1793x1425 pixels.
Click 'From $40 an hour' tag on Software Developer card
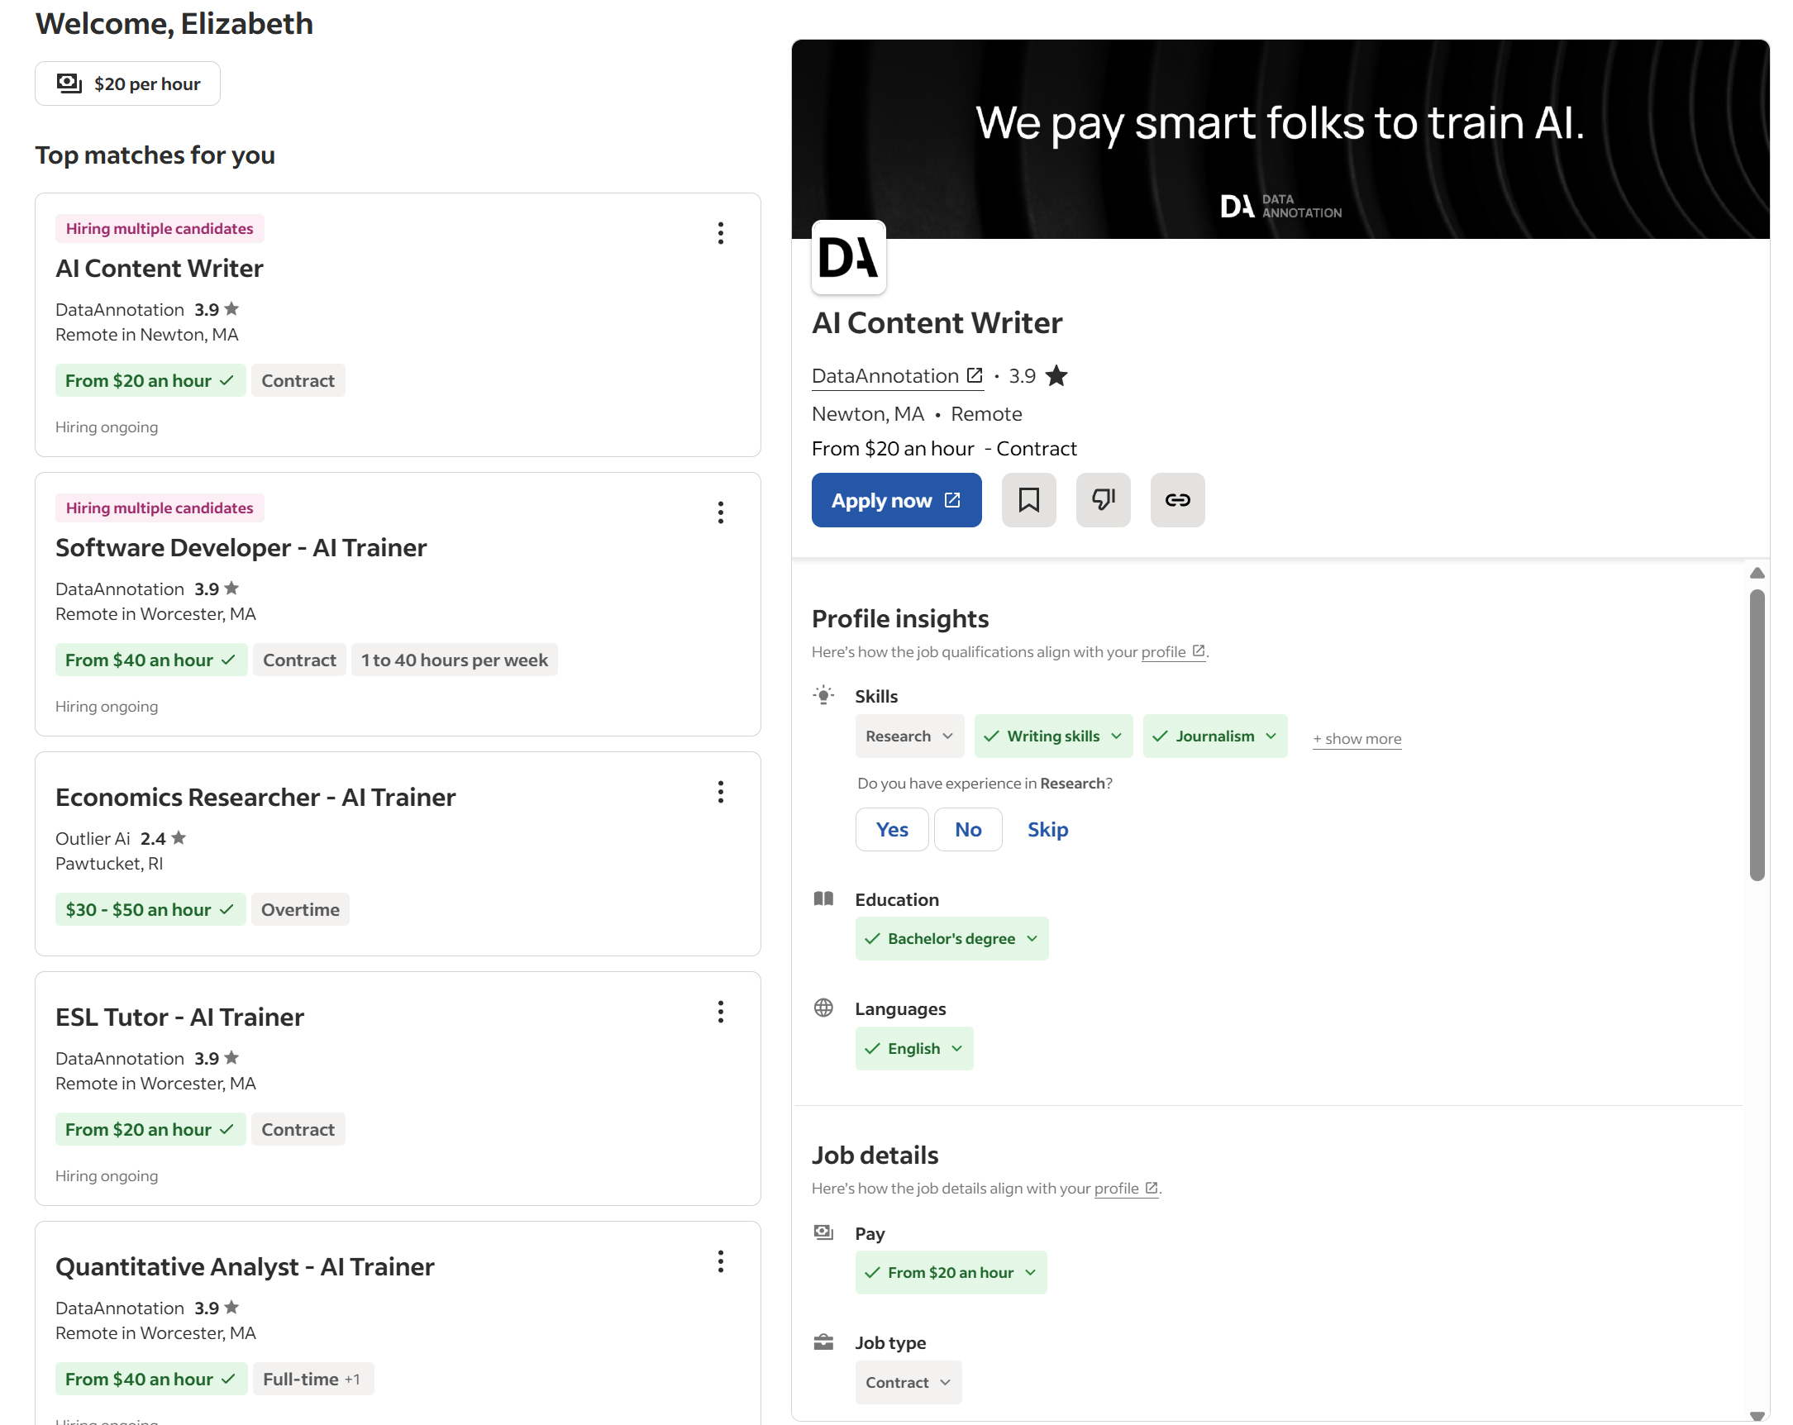point(151,660)
